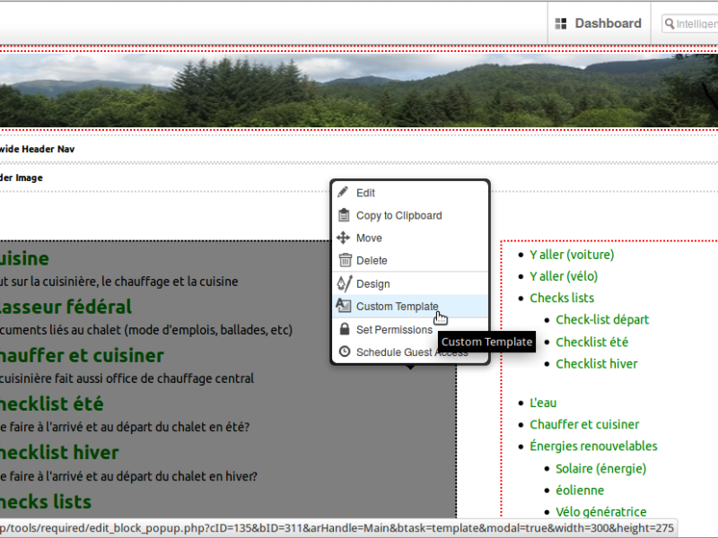
Task: Click the pencil icon beside Edit
Action: pos(343,192)
